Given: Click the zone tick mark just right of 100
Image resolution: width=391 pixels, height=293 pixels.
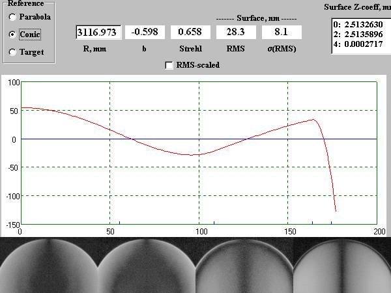Looking at the screenshot, I should pyautogui.click(x=214, y=223).
